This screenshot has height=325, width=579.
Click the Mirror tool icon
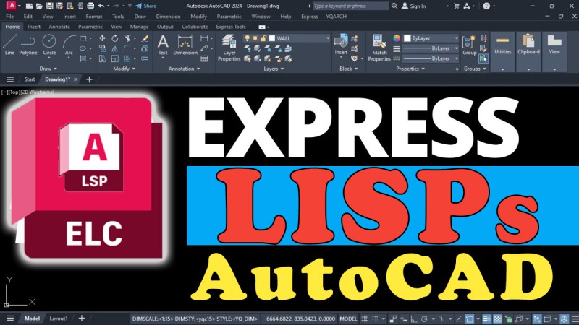coord(115,48)
